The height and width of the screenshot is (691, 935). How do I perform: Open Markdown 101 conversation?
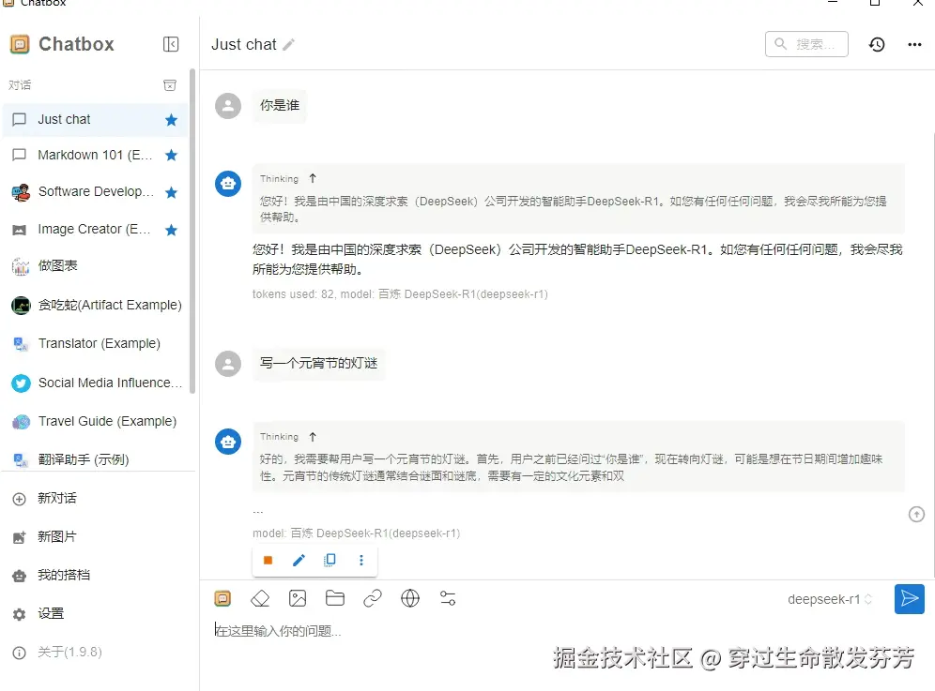(x=96, y=156)
